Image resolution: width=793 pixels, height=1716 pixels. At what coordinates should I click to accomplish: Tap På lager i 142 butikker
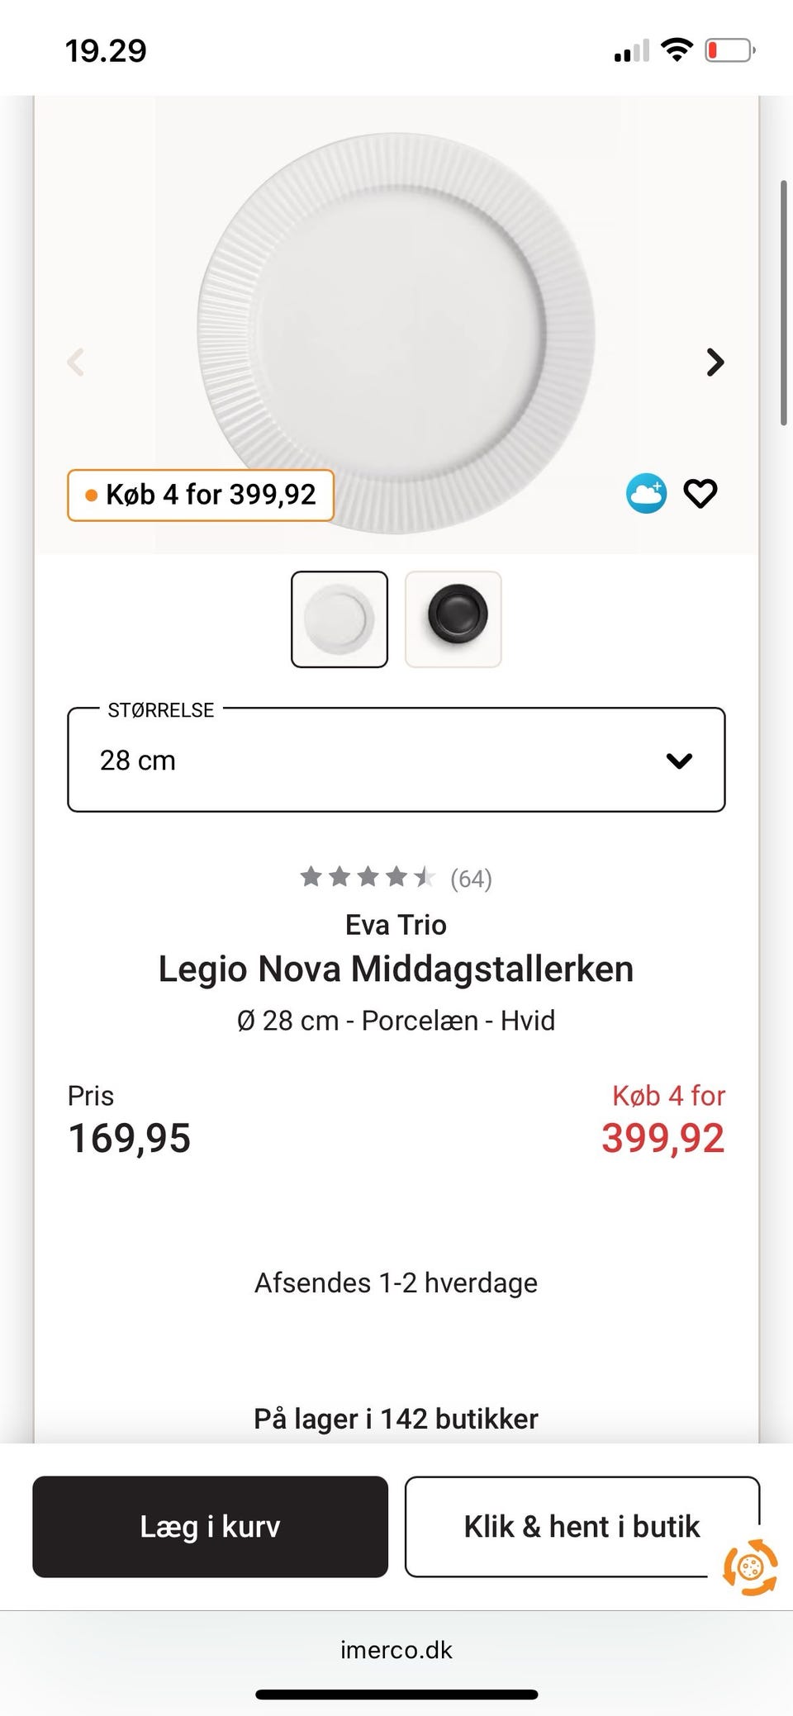pos(396,1419)
